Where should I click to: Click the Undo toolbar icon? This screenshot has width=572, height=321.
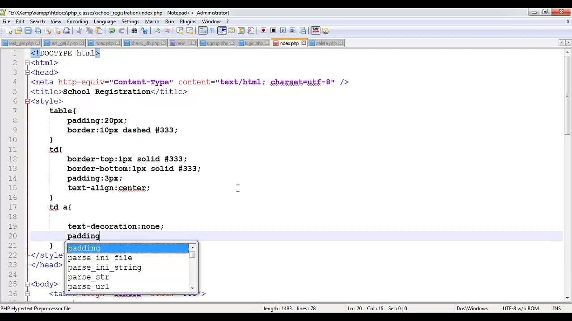(x=112, y=31)
